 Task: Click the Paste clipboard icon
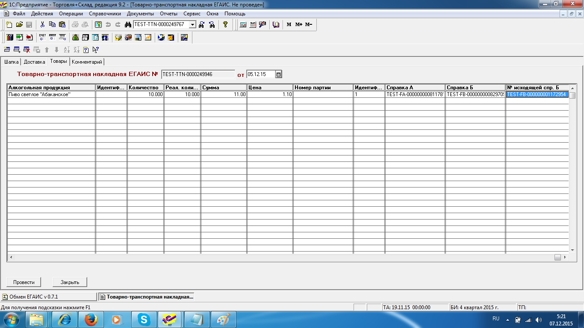pos(62,24)
